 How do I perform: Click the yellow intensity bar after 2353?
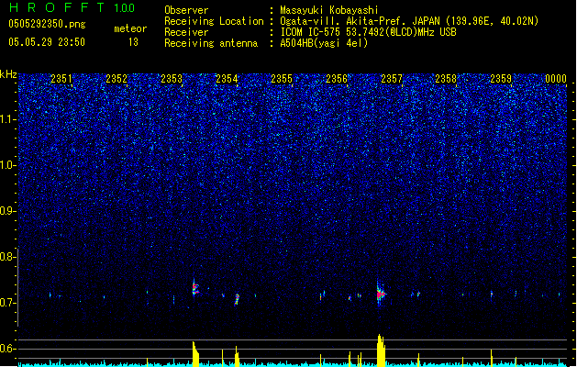[195, 354]
